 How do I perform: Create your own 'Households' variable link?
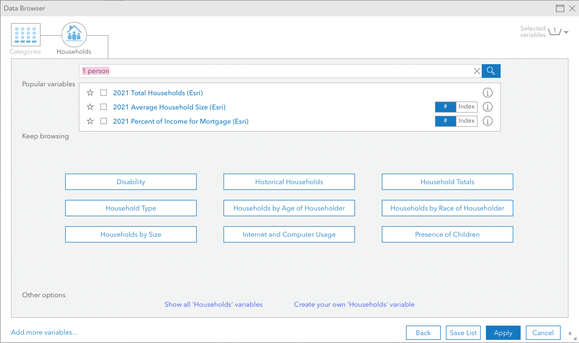click(x=354, y=305)
